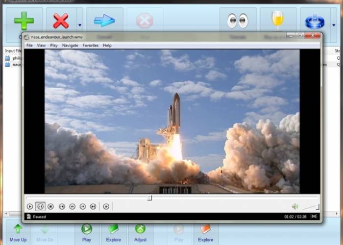Open the File menu in player
Screen dimensions: 343x245
[x=29, y=46]
